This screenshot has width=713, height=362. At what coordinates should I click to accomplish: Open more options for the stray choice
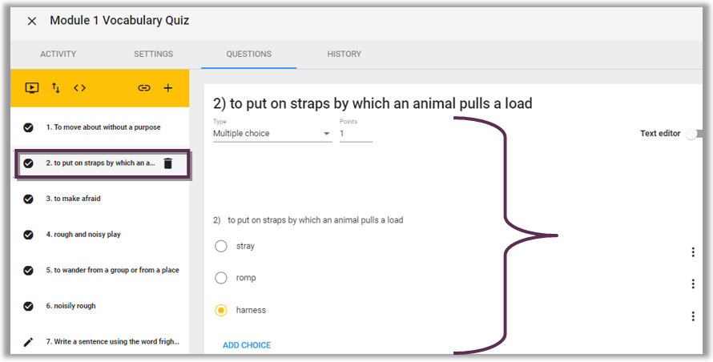coord(692,252)
